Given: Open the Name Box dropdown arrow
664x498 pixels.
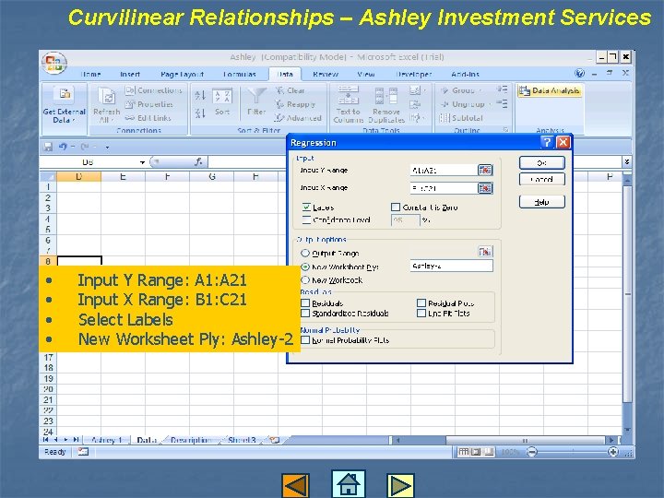Looking at the screenshot, I should coord(143,162).
